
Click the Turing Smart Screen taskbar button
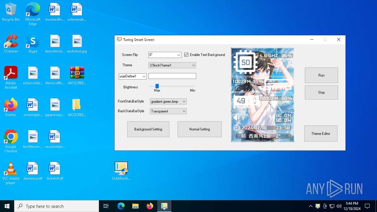coord(164,206)
